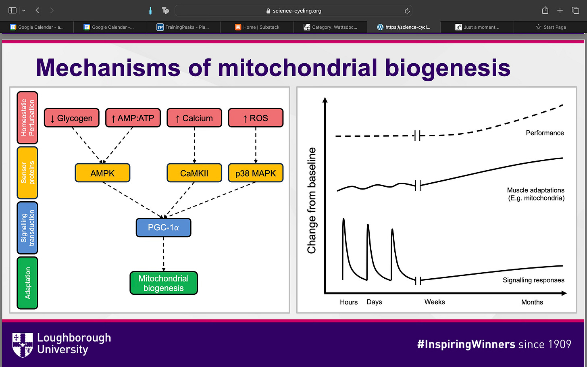The width and height of the screenshot is (587, 367).
Task: Click the Weeks axis label
Action: [x=435, y=302]
